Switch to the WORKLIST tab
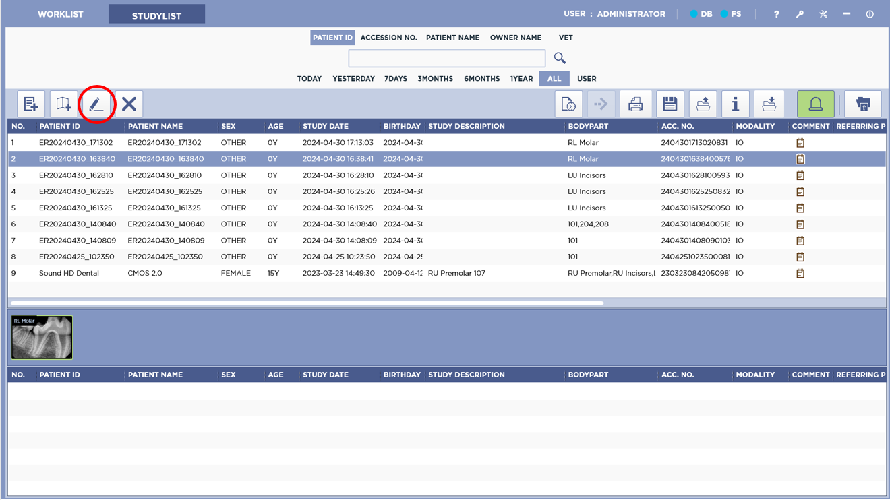890x500 pixels. [x=60, y=14]
